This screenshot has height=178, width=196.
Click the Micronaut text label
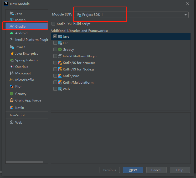[x=23, y=73]
